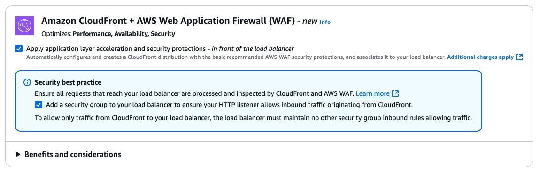Screen dimensions: 540x172
Task: Click the external link icon after Learn more
Action: tap(395, 93)
